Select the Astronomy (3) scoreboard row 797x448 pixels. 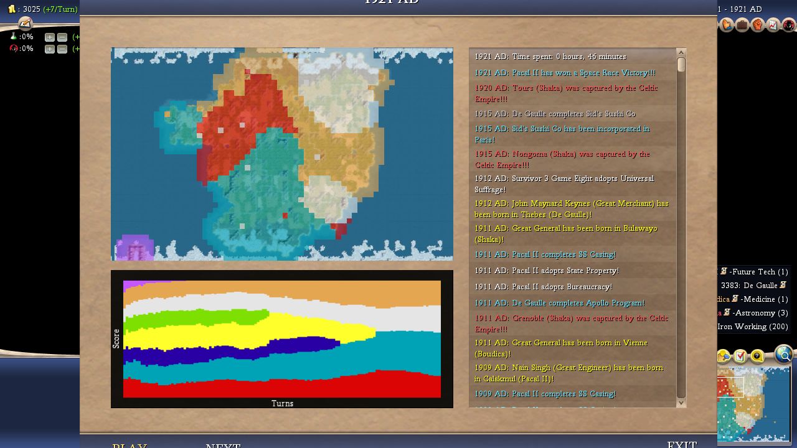click(754, 312)
